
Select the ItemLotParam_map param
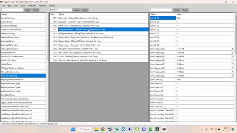[23, 76]
